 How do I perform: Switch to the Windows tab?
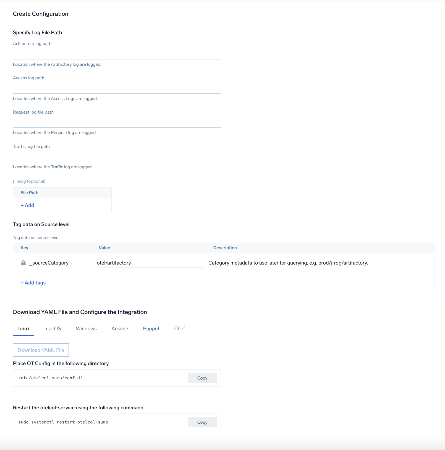[86, 329]
